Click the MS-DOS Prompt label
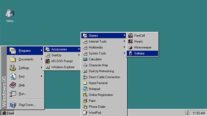Viewport: 207px width, 116px height. pos(62,61)
